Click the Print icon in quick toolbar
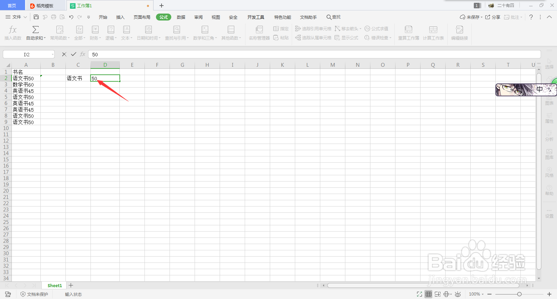This screenshot has height=299, width=557. coord(54,17)
